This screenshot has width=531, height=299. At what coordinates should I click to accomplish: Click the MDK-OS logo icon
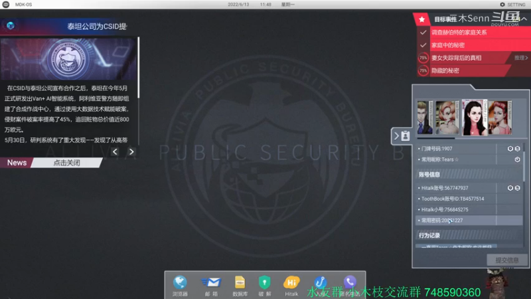tap(6, 5)
